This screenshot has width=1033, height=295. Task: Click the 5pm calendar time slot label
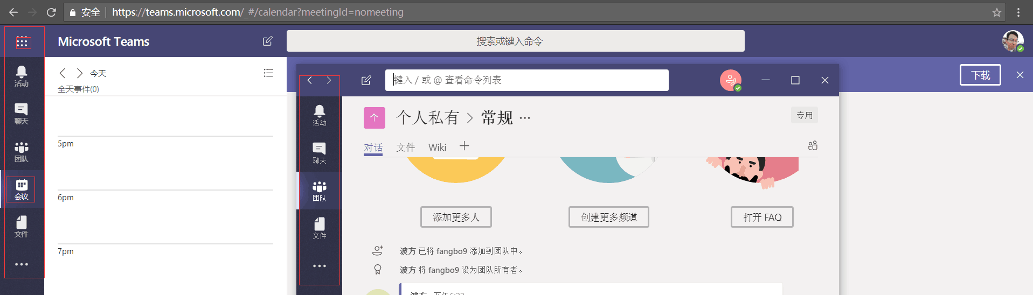coord(66,144)
